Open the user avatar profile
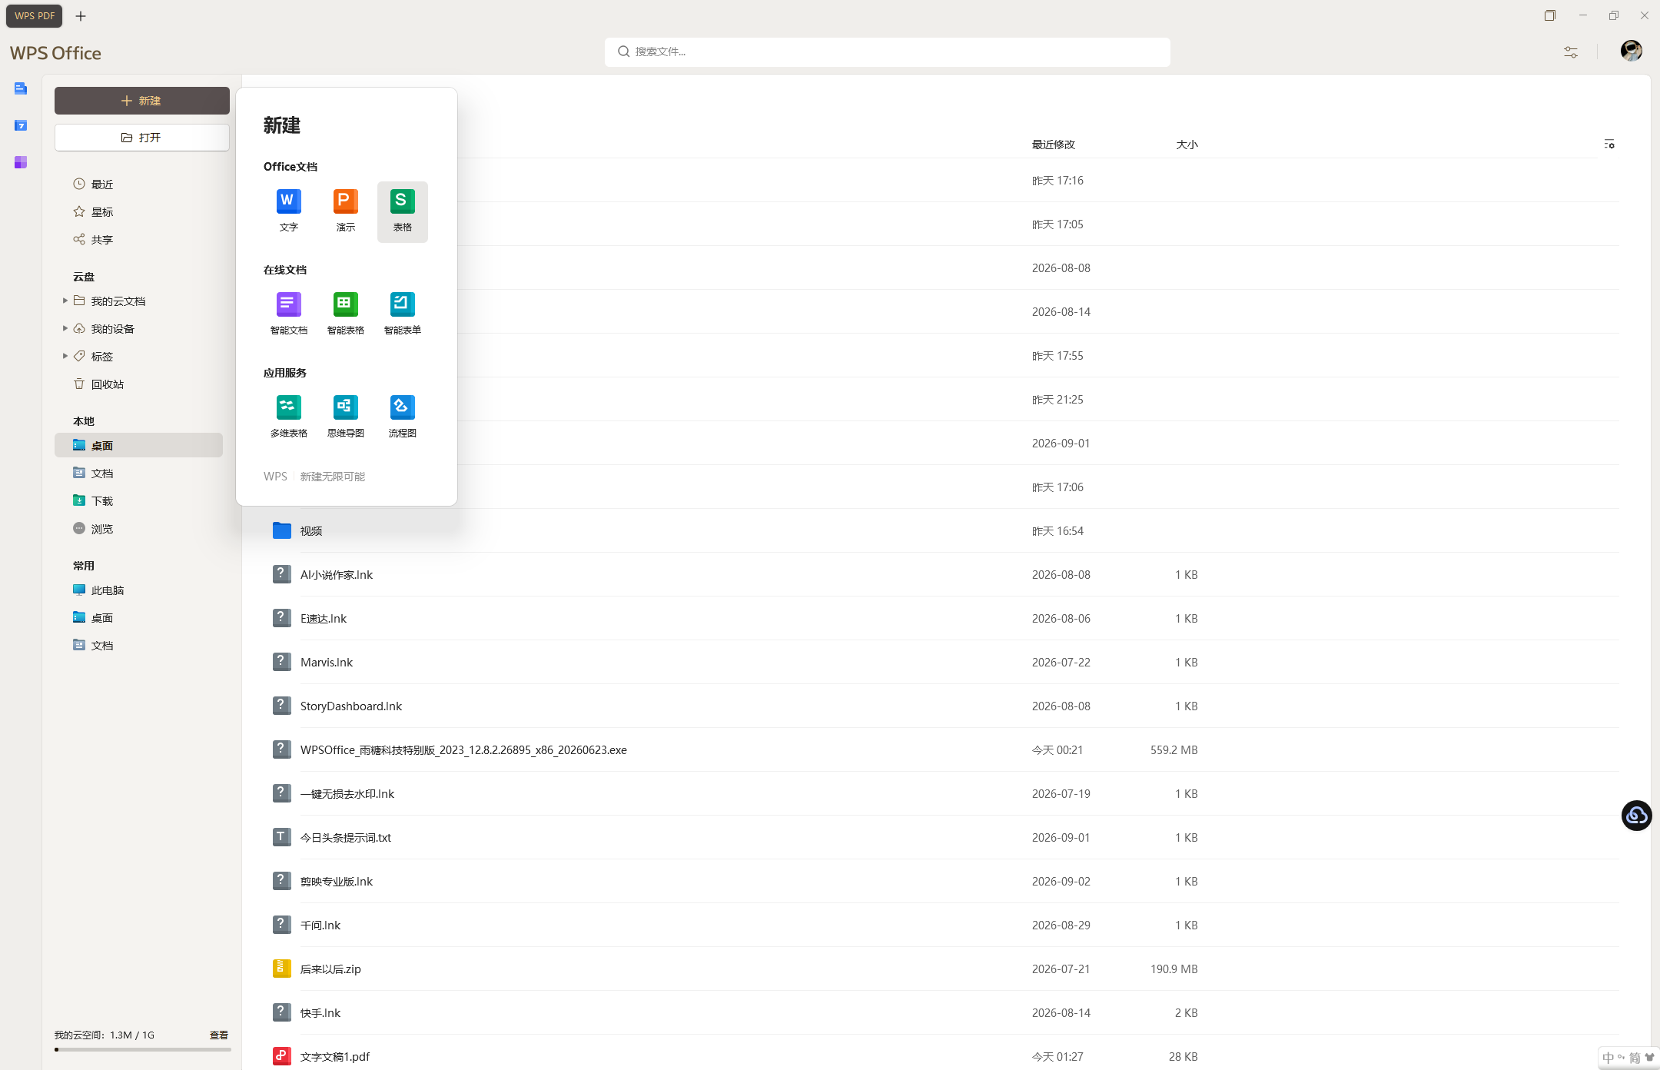The height and width of the screenshot is (1070, 1660). point(1632,51)
